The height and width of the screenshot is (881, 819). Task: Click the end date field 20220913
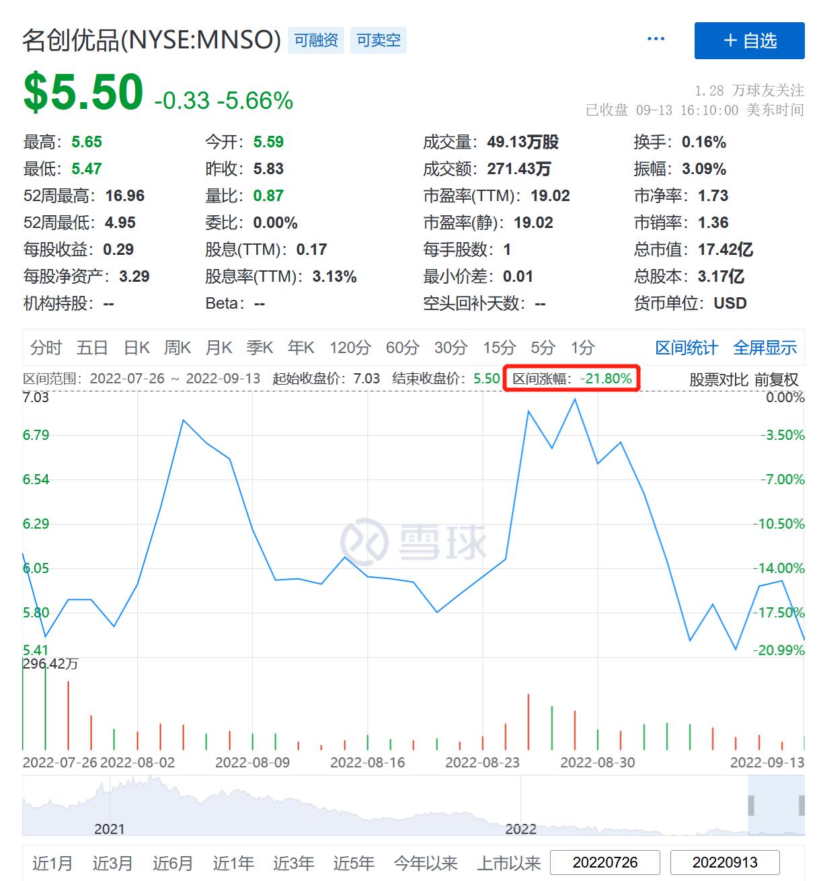point(725,862)
